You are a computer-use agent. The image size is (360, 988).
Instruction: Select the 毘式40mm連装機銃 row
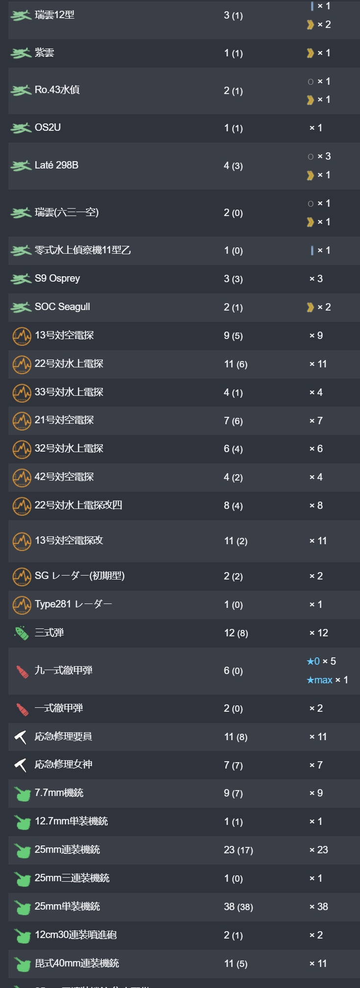click(184, 964)
